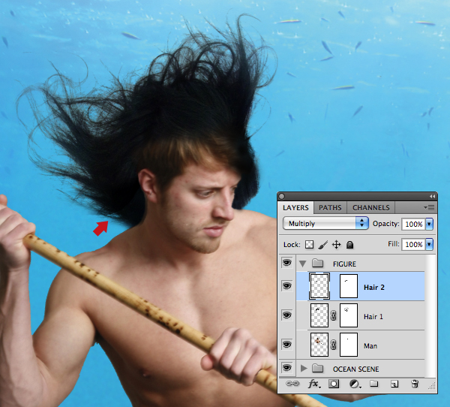Open the Layers panel options menu
Viewport: 450px width, 407px height.
coord(429,207)
